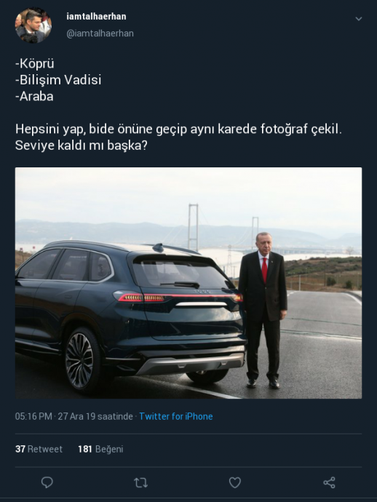Open the Twitter for iPhone link
This screenshot has height=502, width=377.
tap(176, 416)
